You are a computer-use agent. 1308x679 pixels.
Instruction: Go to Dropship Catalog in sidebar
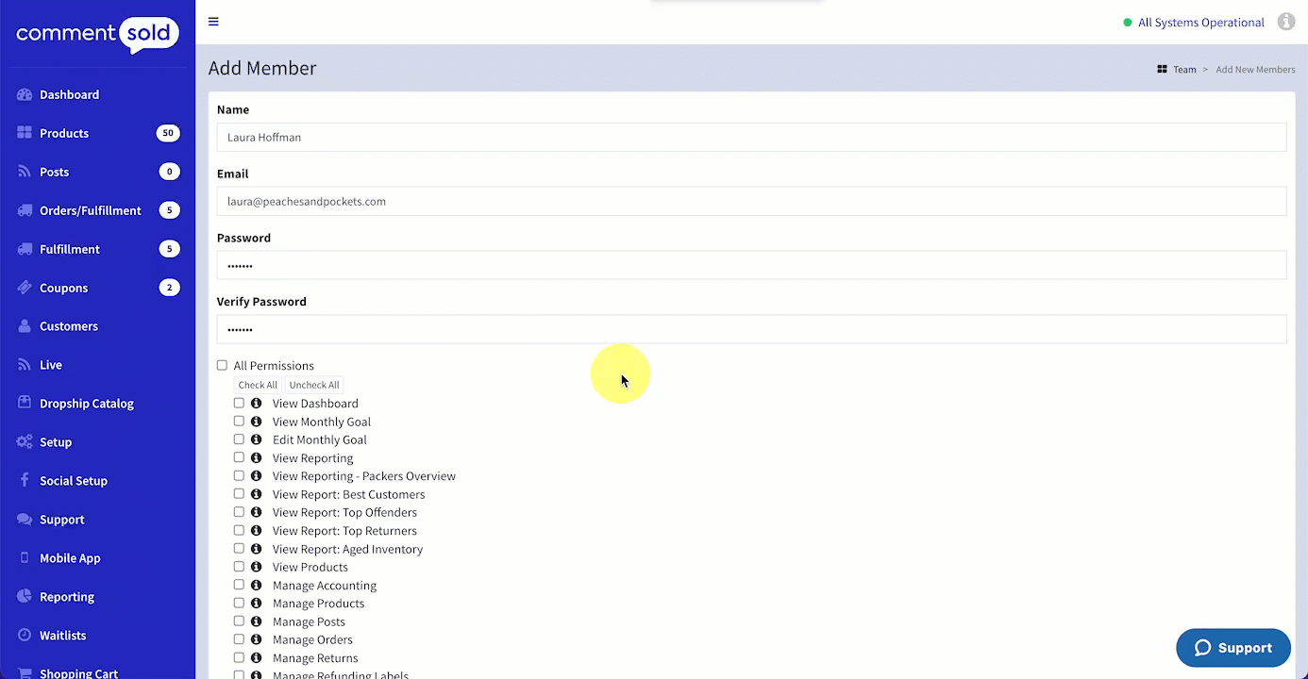point(86,404)
